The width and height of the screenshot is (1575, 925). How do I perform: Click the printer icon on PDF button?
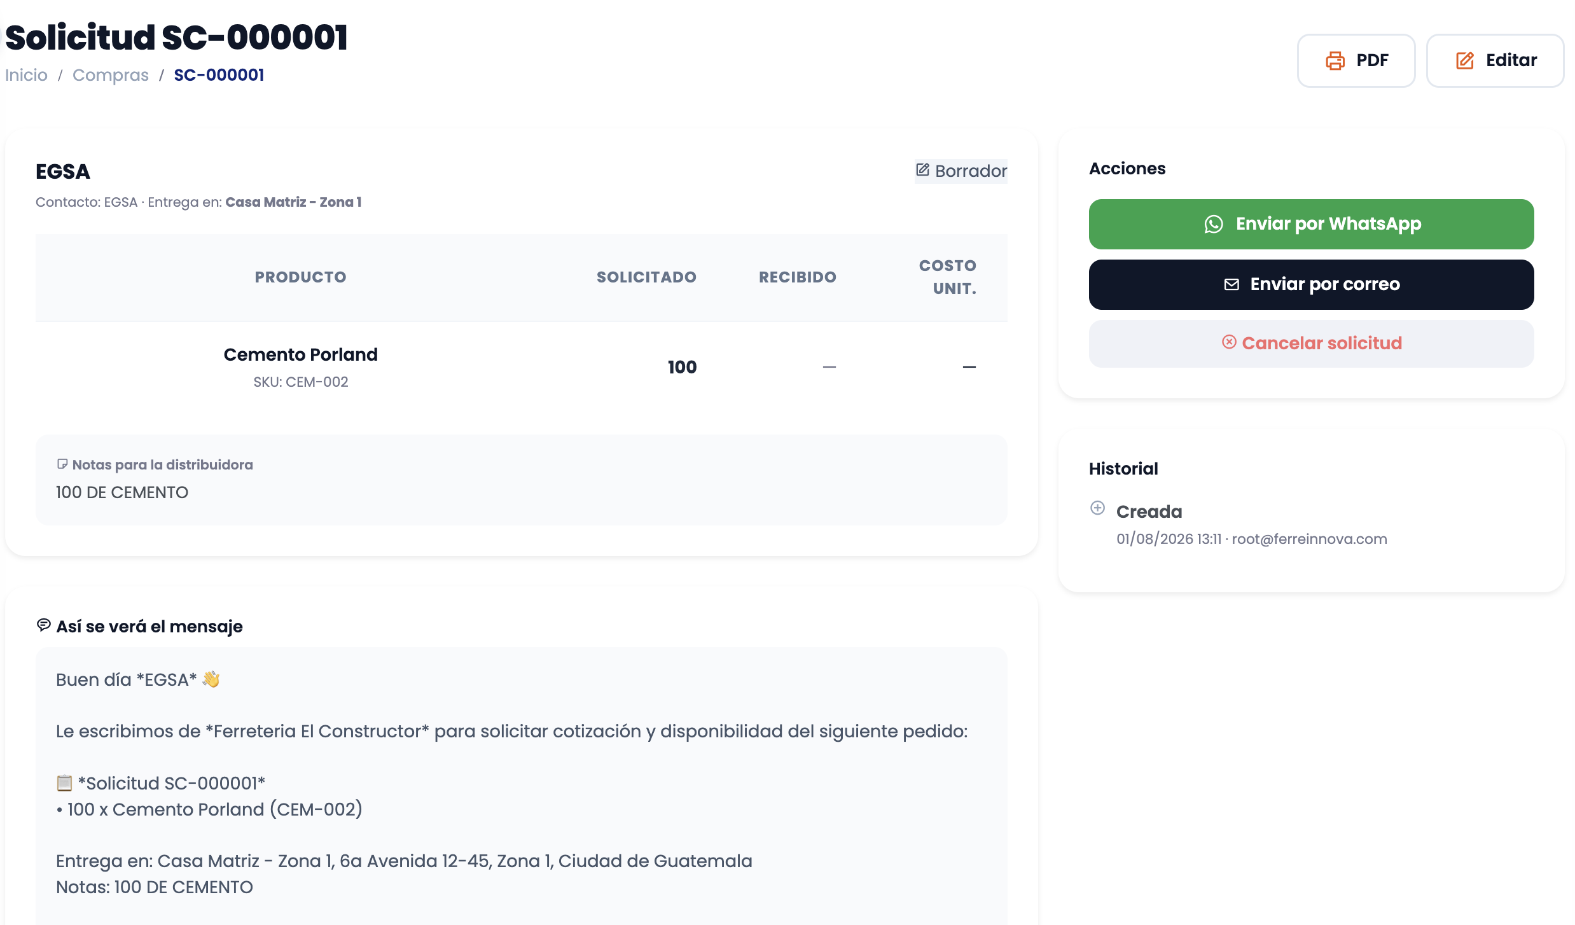point(1335,60)
